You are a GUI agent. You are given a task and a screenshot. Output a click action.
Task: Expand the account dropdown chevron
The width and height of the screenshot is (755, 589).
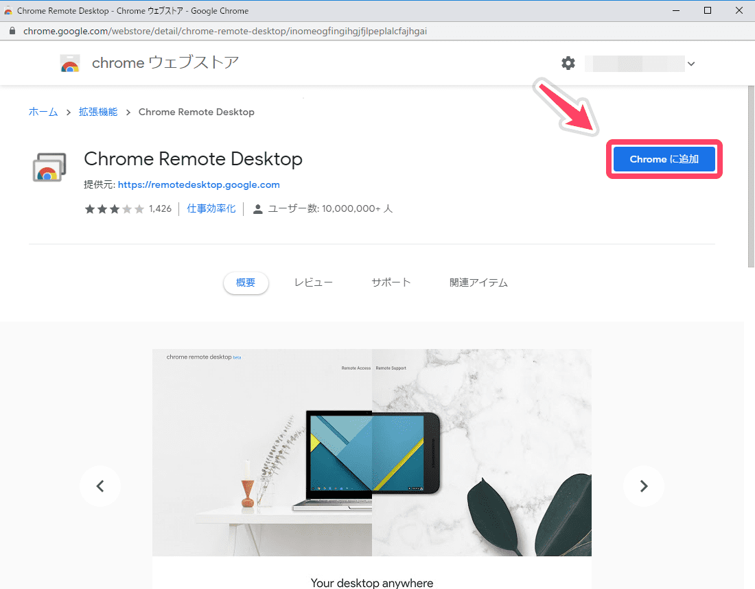pyautogui.click(x=691, y=64)
